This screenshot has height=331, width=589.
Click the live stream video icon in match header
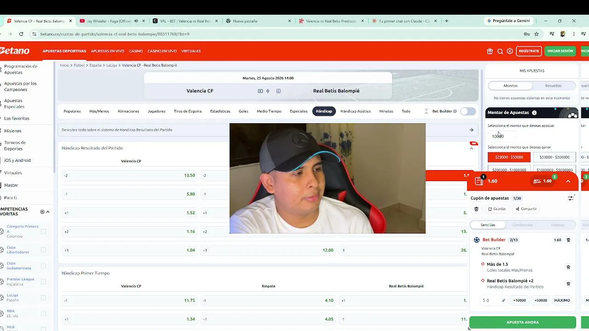coord(260,91)
